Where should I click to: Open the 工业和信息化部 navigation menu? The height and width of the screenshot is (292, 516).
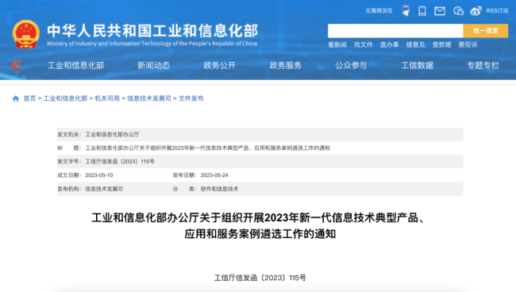[75, 65]
